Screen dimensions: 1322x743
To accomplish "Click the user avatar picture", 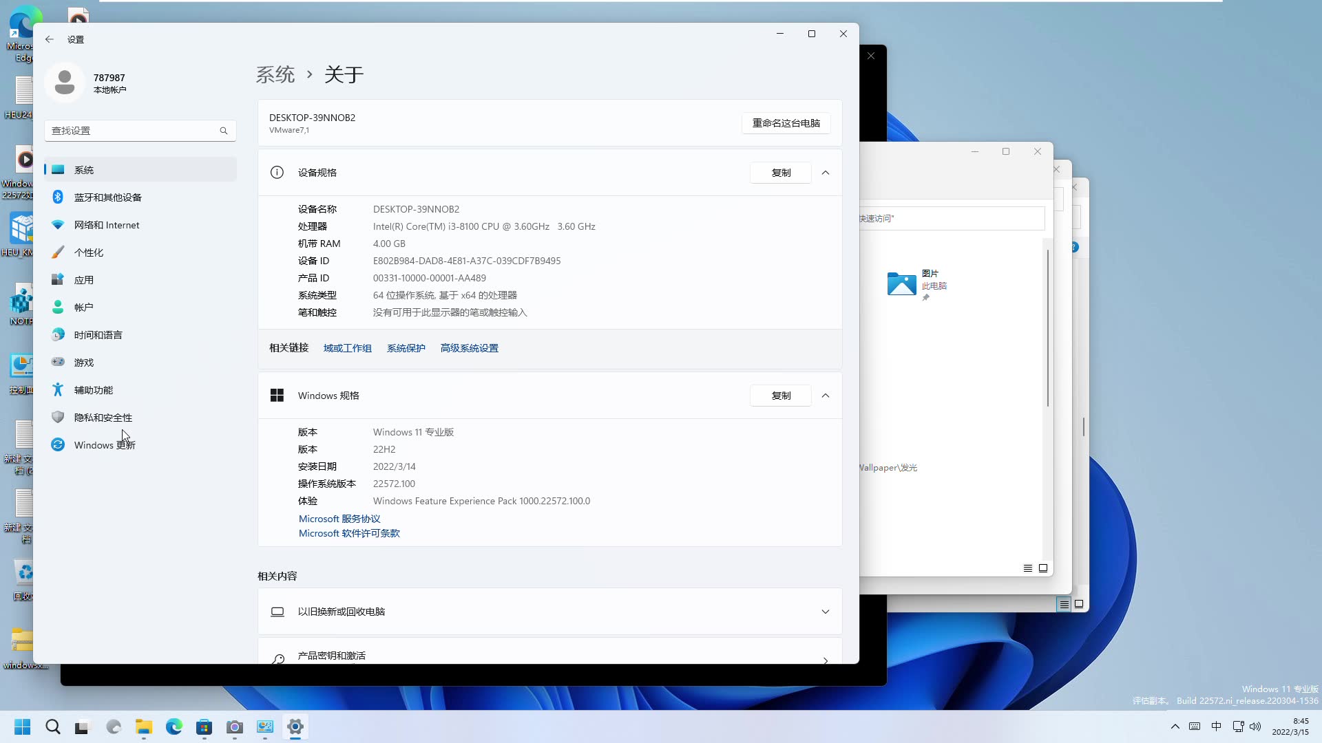I will (x=65, y=83).
